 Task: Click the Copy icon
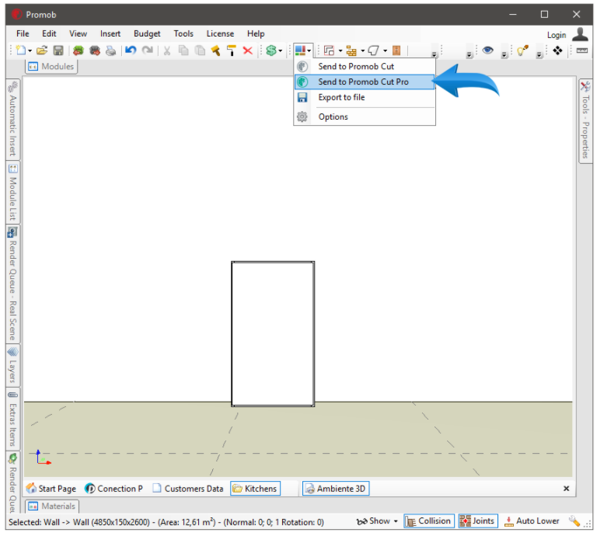coord(183,51)
